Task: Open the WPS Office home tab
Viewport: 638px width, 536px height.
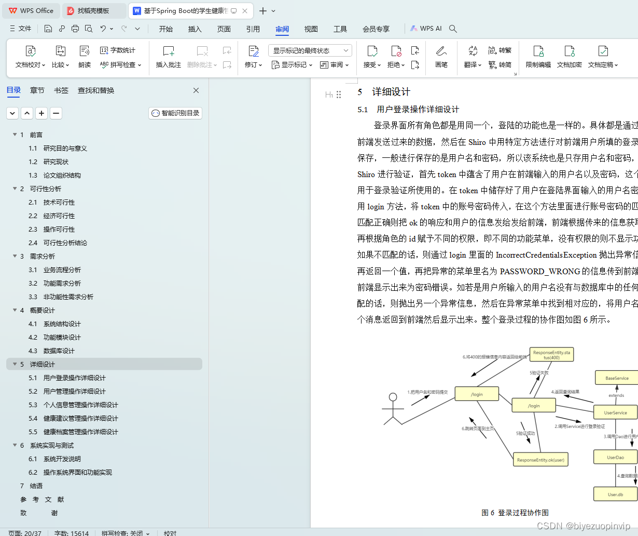Action: click(x=31, y=10)
